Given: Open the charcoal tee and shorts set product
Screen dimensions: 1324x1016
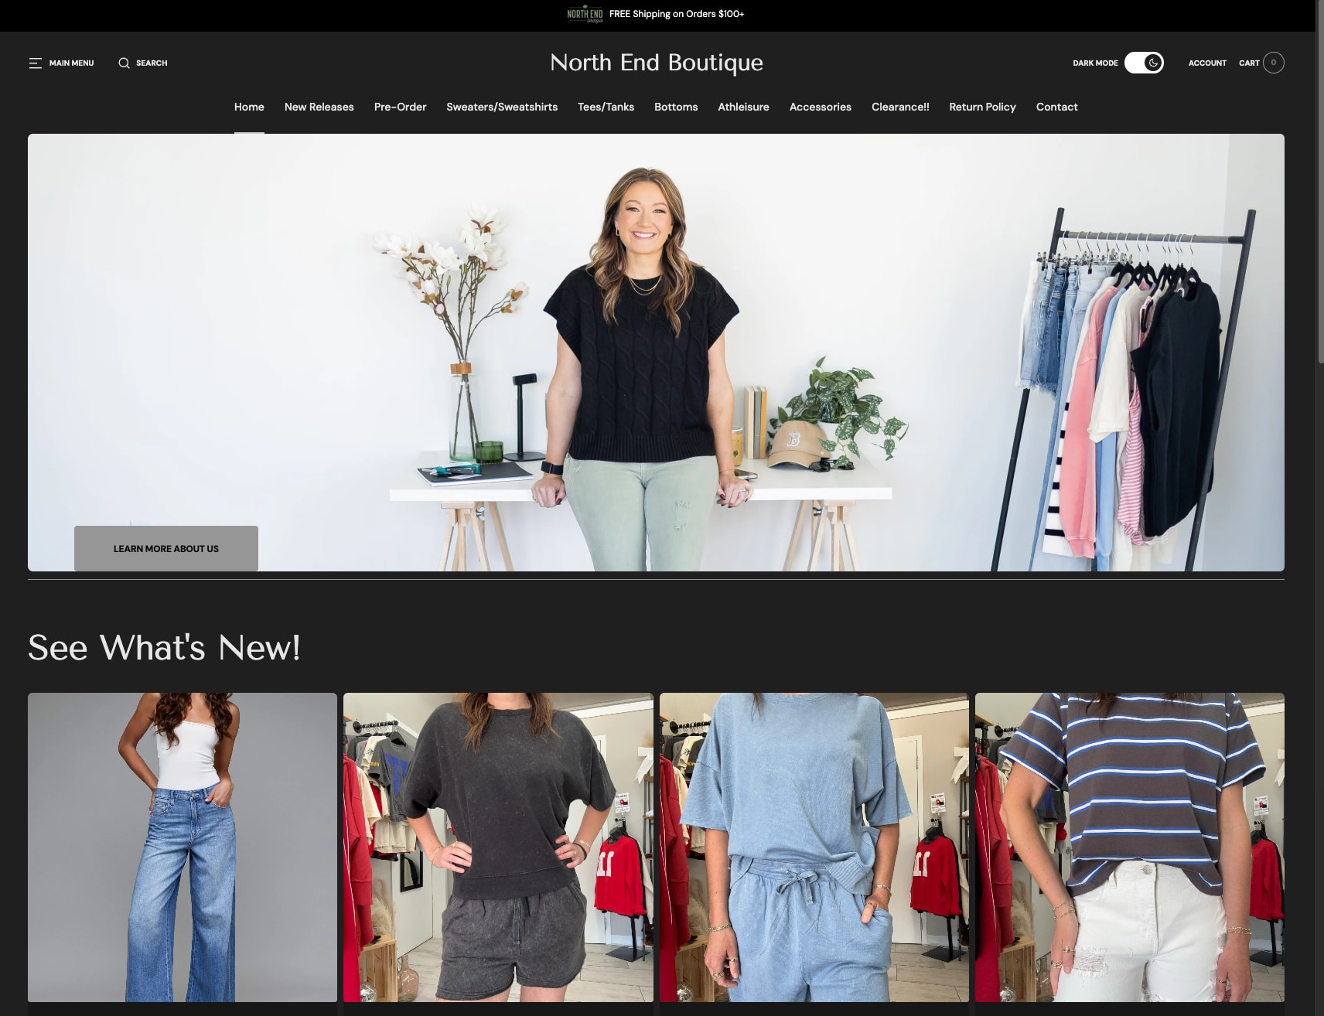Looking at the screenshot, I should (498, 847).
